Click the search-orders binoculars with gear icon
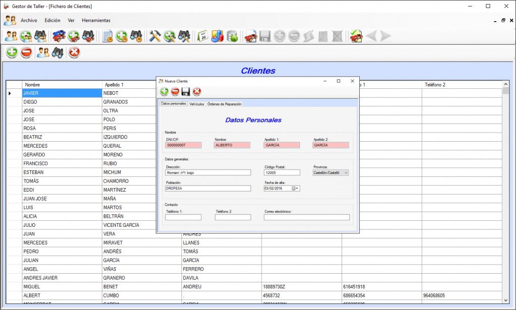 136,36
